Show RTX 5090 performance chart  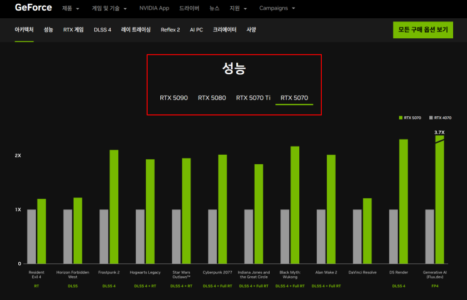173,97
